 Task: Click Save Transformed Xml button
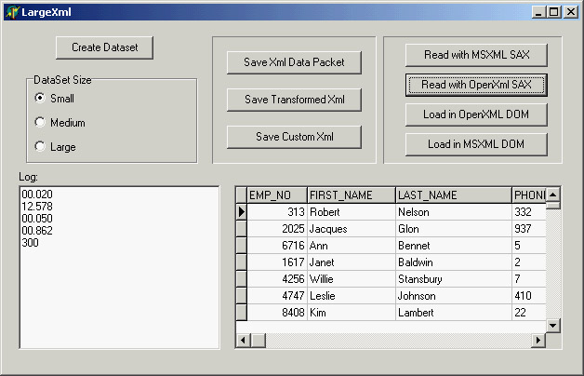pyautogui.click(x=294, y=100)
